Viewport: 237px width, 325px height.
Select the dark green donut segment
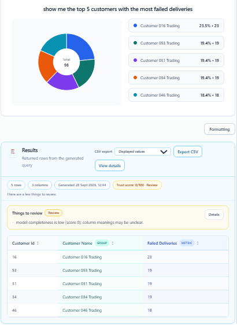tap(85, 72)
